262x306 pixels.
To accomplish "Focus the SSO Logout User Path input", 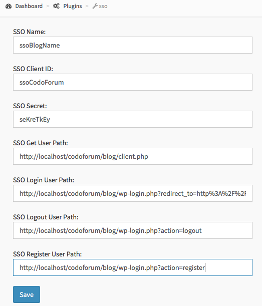I will pyautogui.click(x=133, y=230).
